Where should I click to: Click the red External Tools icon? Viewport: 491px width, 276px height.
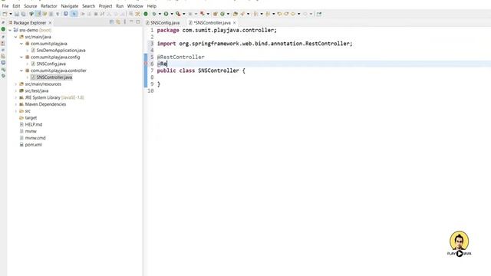pos(203,14)
